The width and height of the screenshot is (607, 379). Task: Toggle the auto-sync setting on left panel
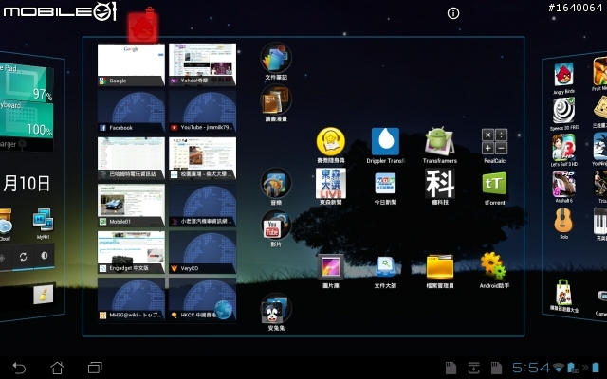click(23, 257)
